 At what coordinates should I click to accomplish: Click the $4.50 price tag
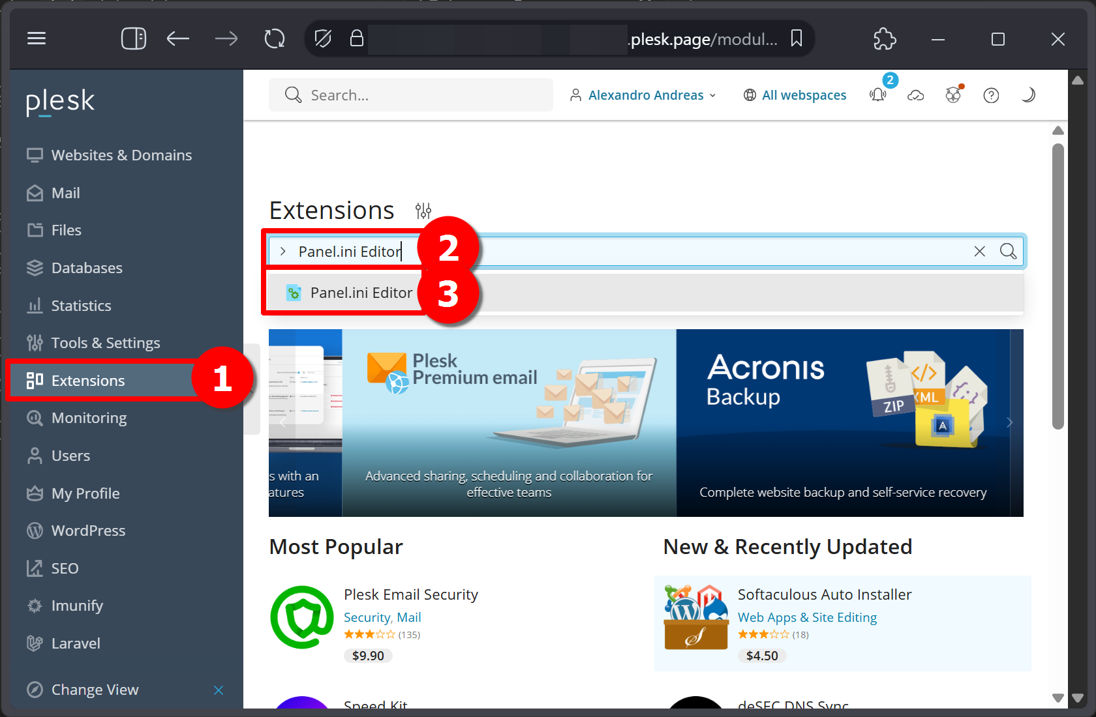[762, 656]
